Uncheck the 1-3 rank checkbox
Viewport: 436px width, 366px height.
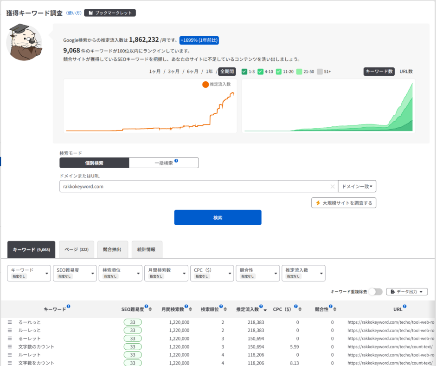(244, 72)
